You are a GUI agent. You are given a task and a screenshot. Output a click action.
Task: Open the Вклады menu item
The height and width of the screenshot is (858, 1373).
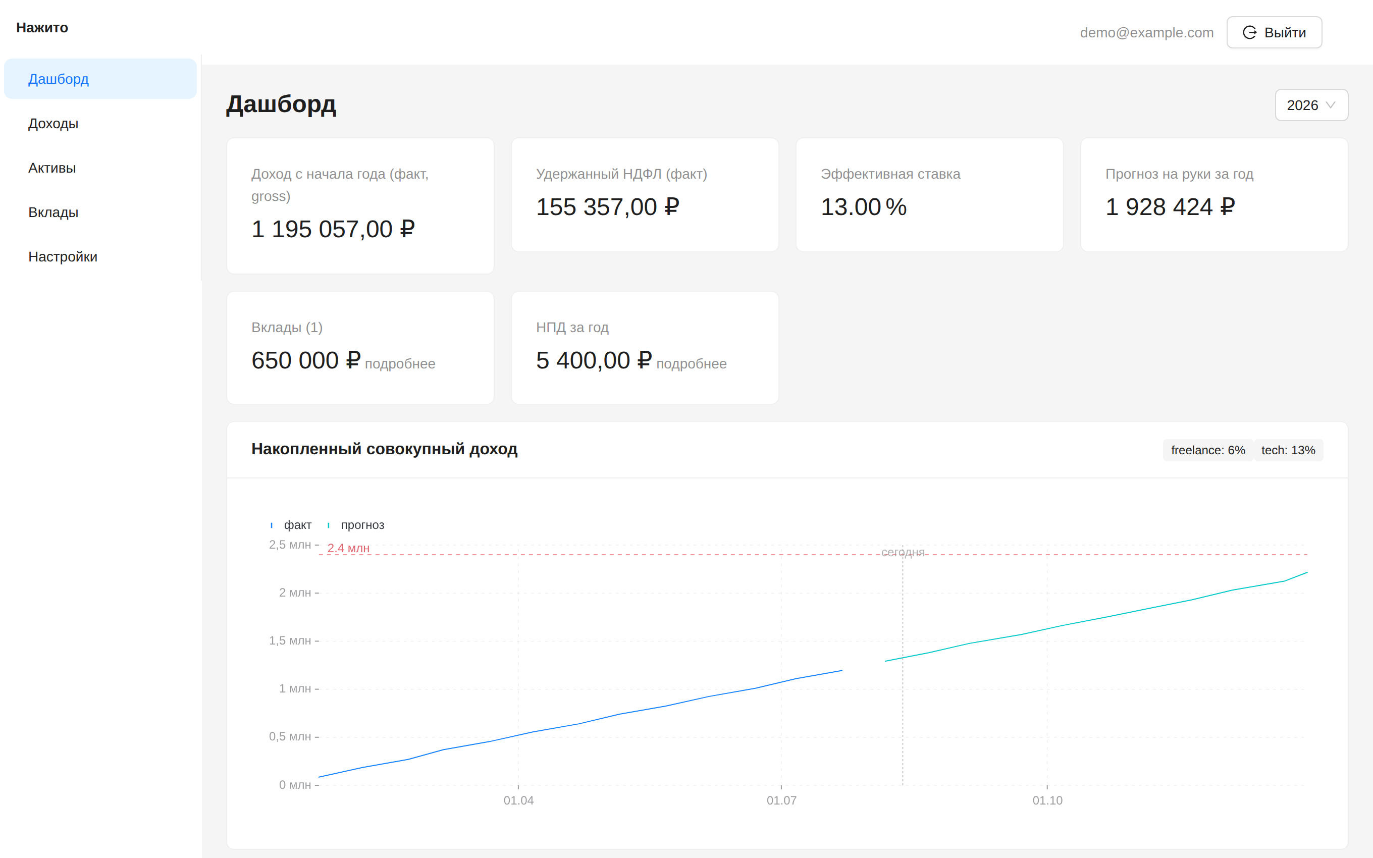100,212
